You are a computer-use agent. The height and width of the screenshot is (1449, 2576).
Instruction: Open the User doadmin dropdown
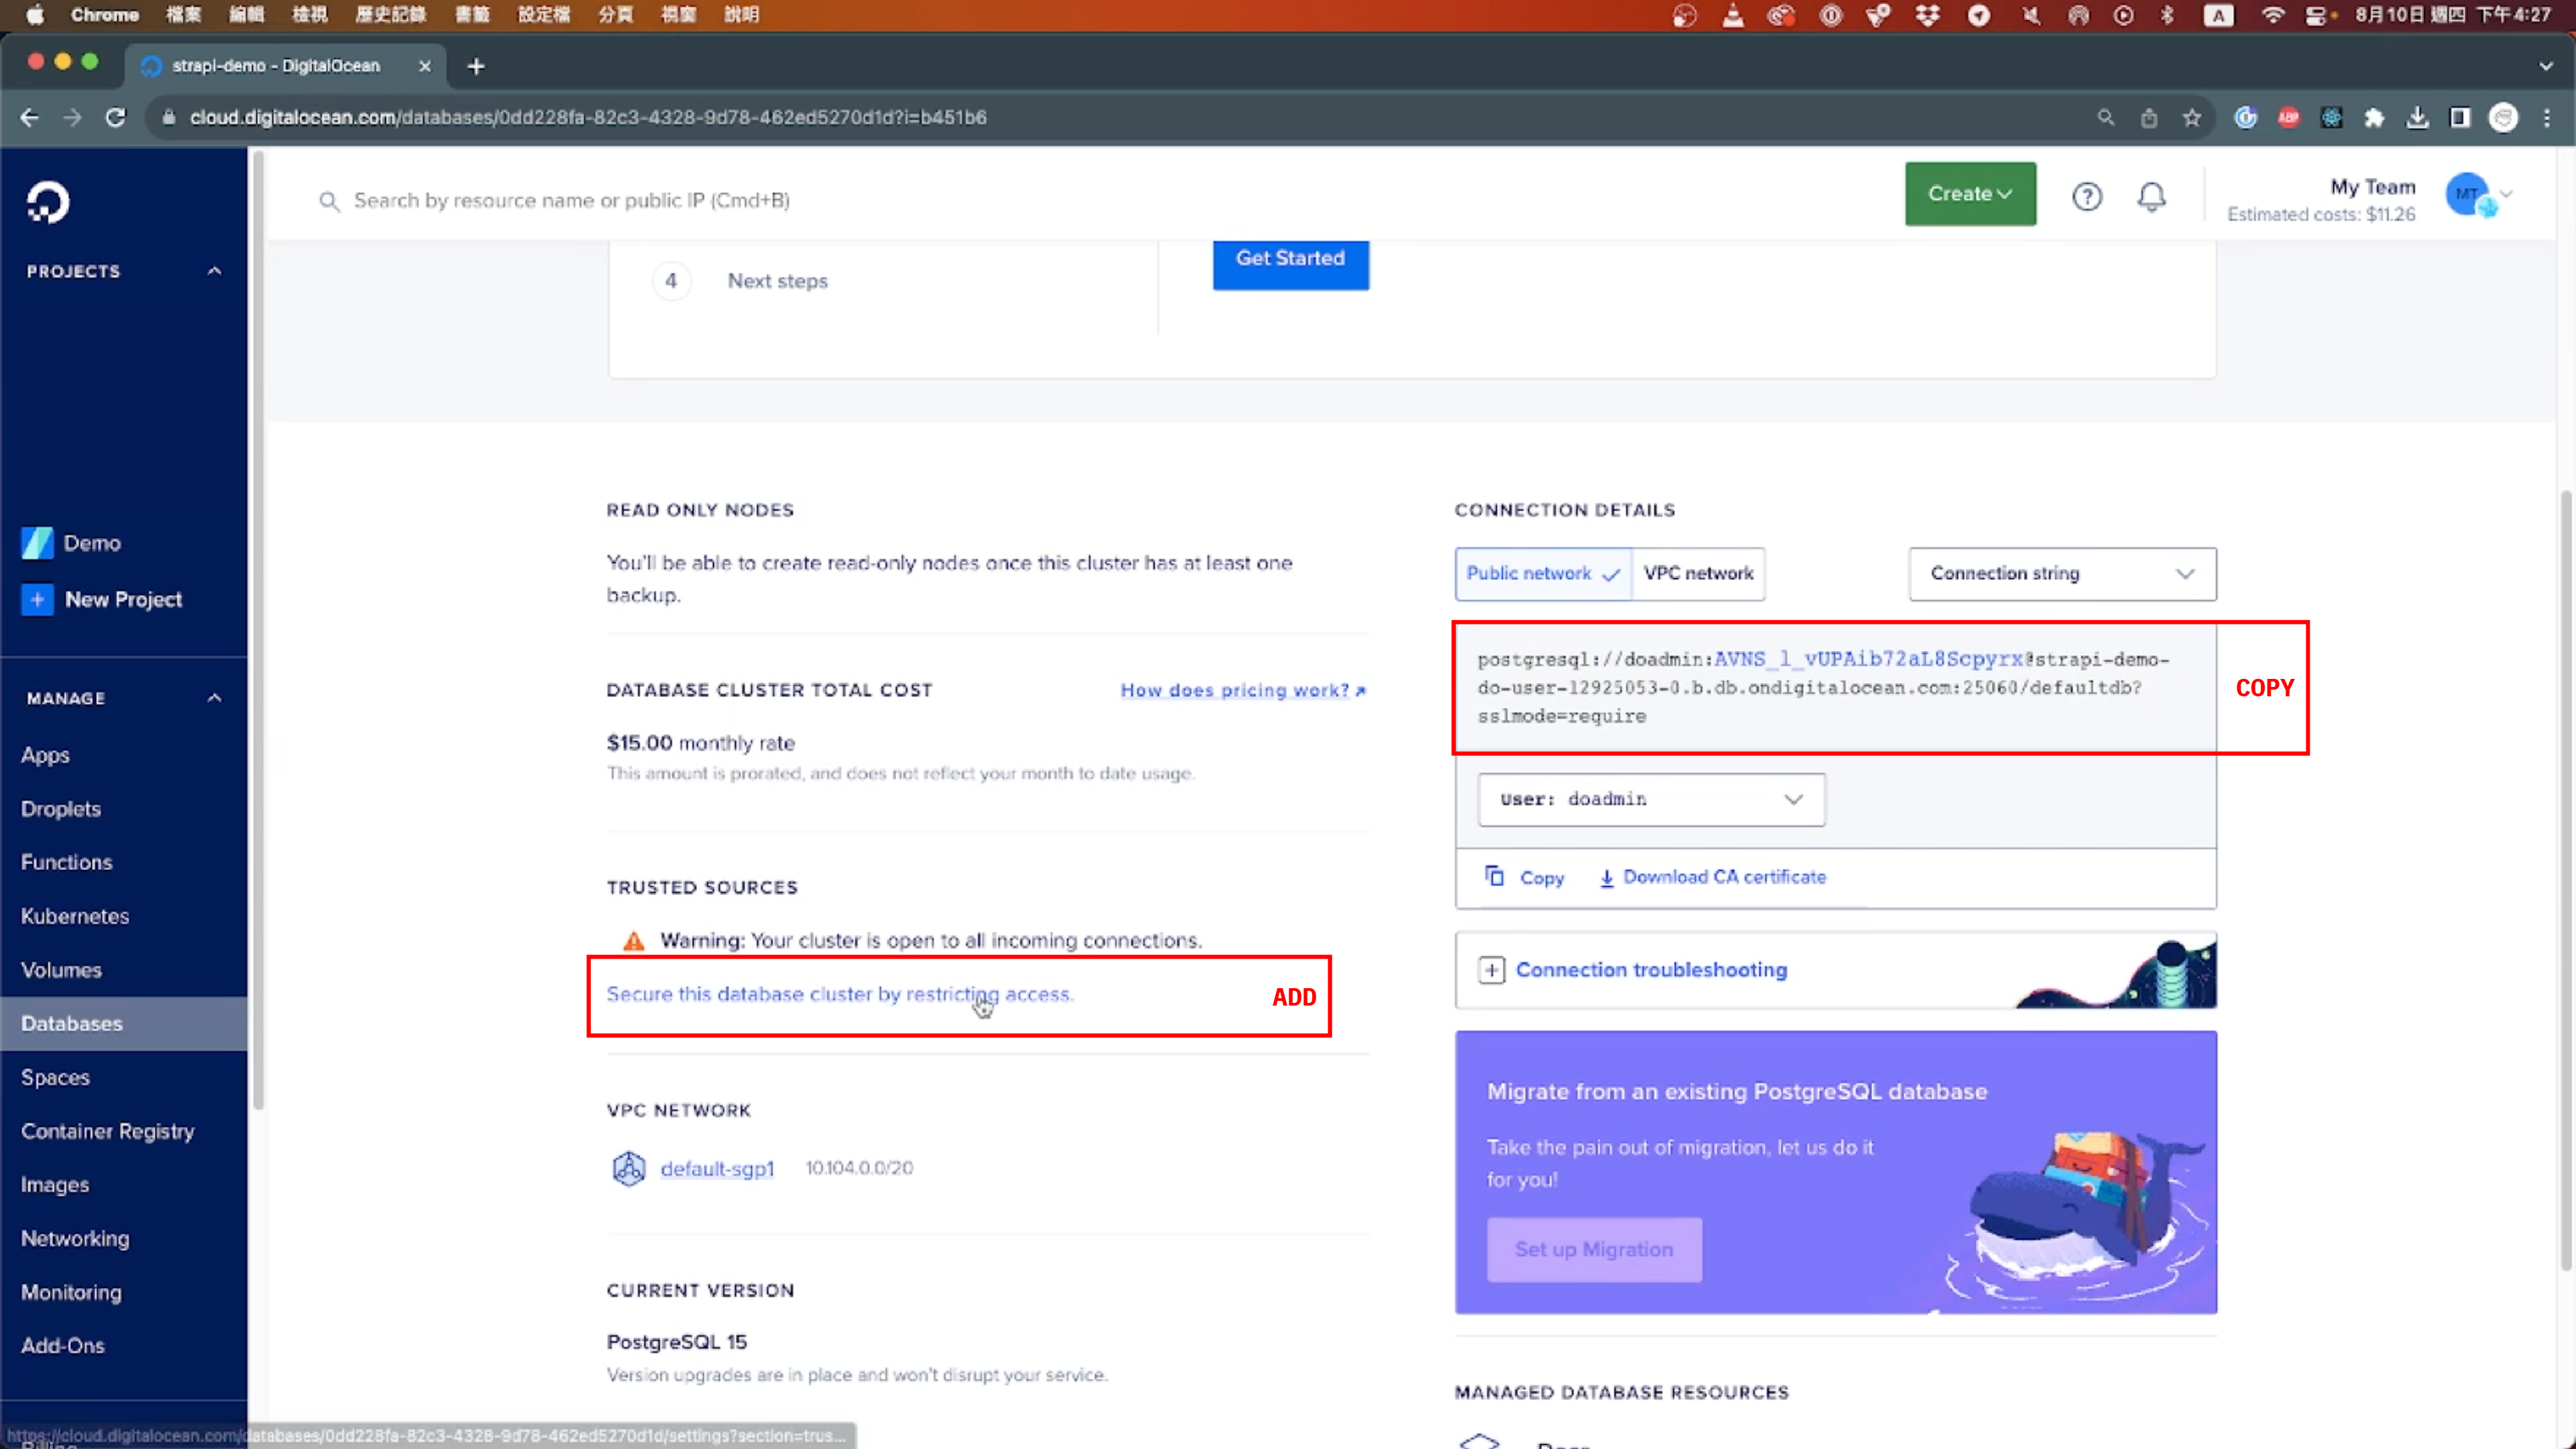[1650, 799]
